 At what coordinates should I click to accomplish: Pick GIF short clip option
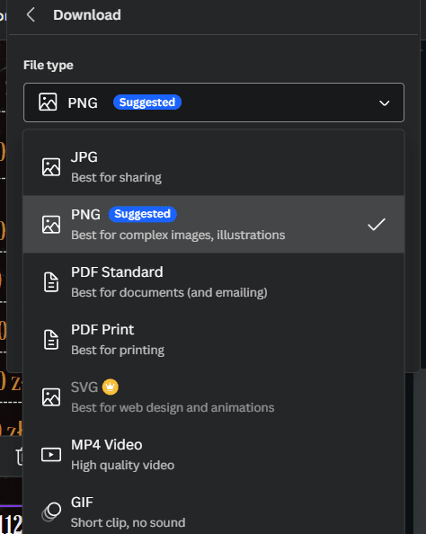(x=214, y=512)
